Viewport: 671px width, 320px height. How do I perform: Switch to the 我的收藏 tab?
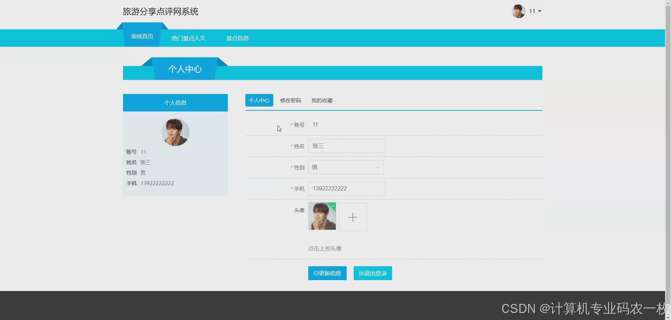tap(322, 100)
